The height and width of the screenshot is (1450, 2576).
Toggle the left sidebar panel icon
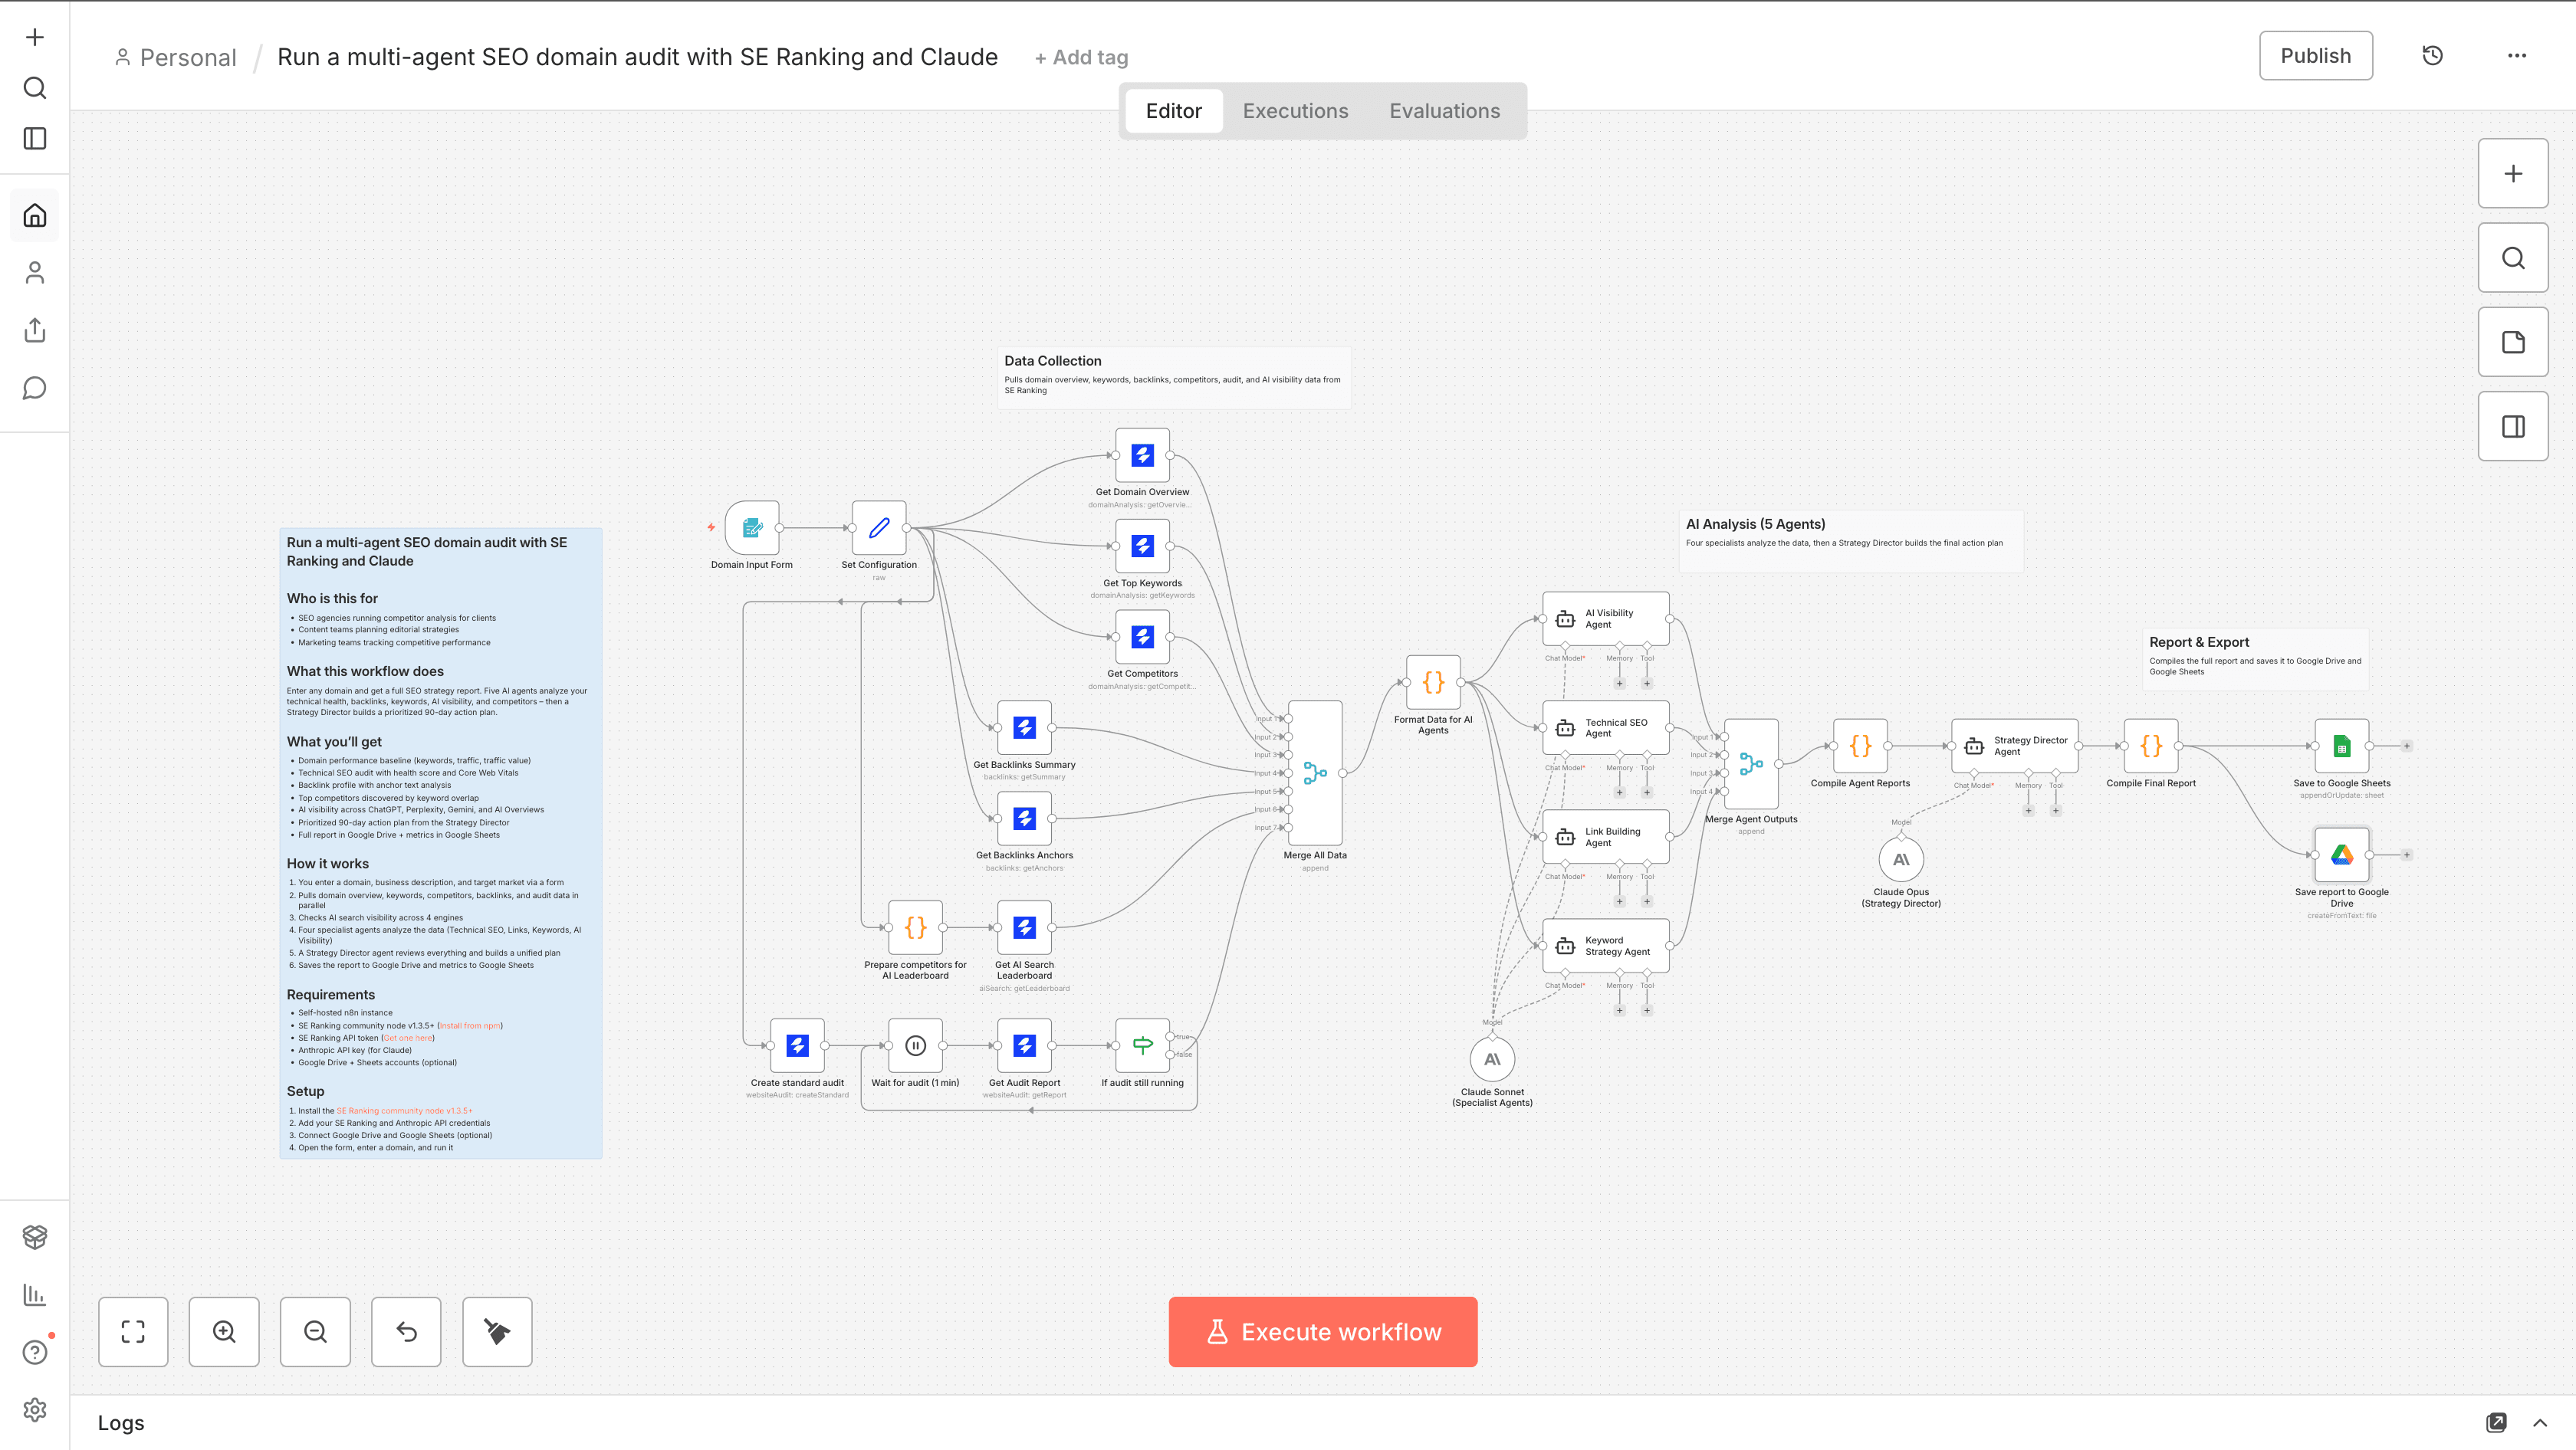(x=35, y=139)
